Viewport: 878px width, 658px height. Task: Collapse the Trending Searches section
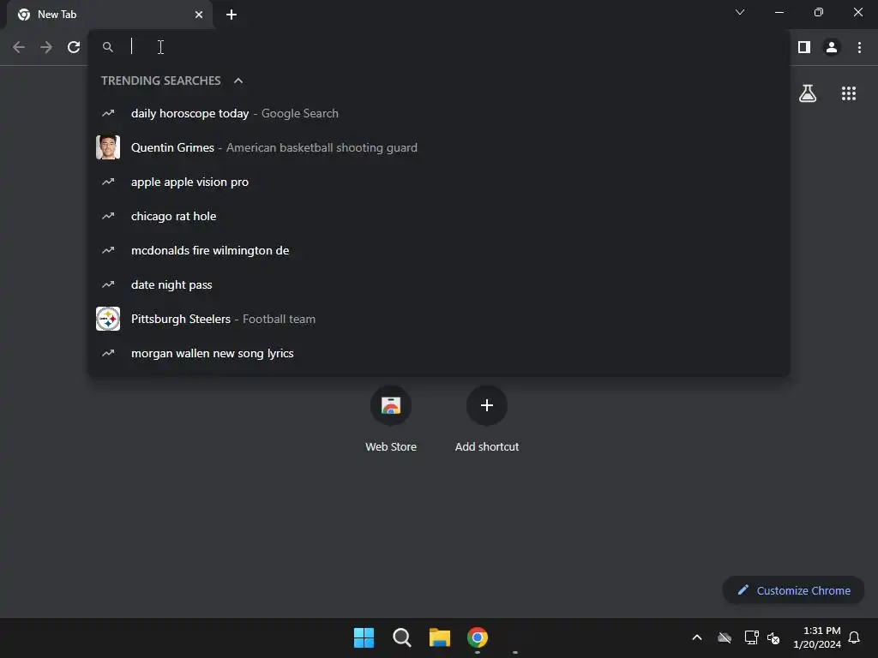238,81
